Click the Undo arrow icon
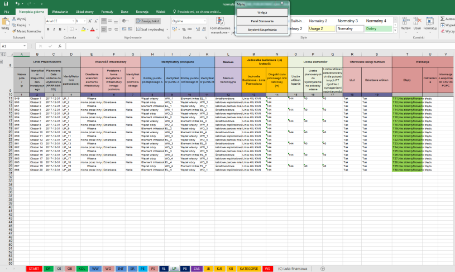The width and height of the screenshot is (455, 272). (x=17, y=3)
